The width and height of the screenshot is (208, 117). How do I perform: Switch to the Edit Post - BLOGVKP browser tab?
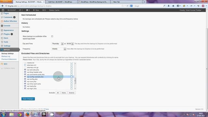pos(61,2)
